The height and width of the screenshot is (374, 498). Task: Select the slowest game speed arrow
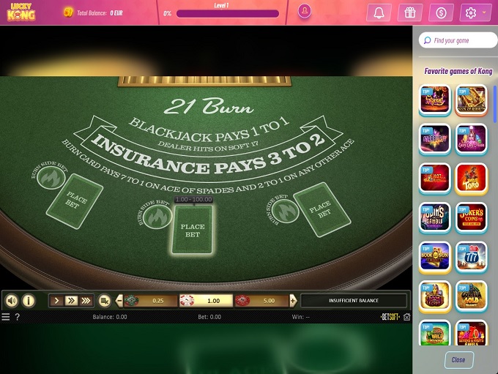click(57, 300)
